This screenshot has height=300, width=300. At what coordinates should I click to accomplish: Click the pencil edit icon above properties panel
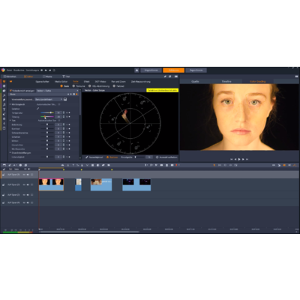pos(165,76)
